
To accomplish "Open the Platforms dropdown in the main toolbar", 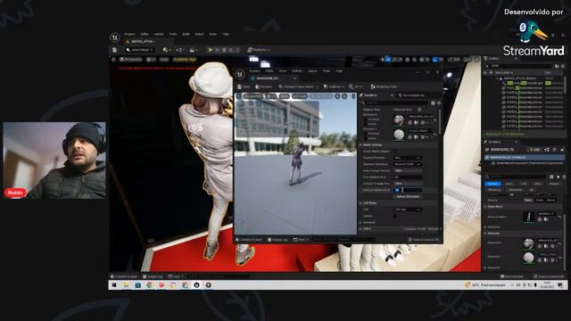I will (259, 50).
